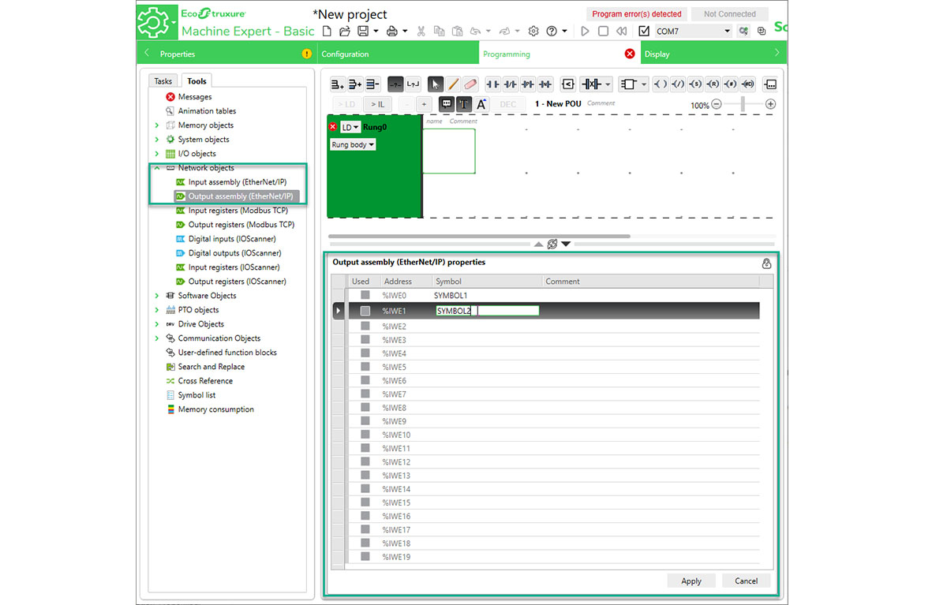Select Input assembly (EtherNet/IP) item
Image resolution: width=947 pixels, height=605 pixels.
pos(237,182)
